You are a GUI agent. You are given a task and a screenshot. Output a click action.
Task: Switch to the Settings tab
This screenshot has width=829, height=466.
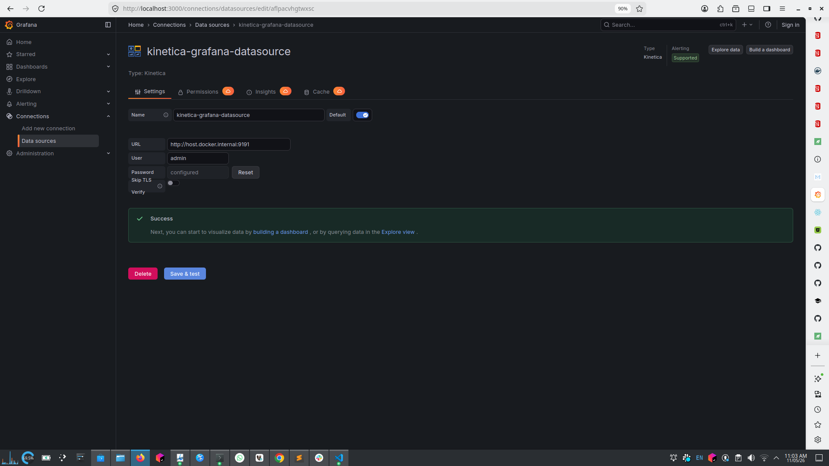[150, 91]
